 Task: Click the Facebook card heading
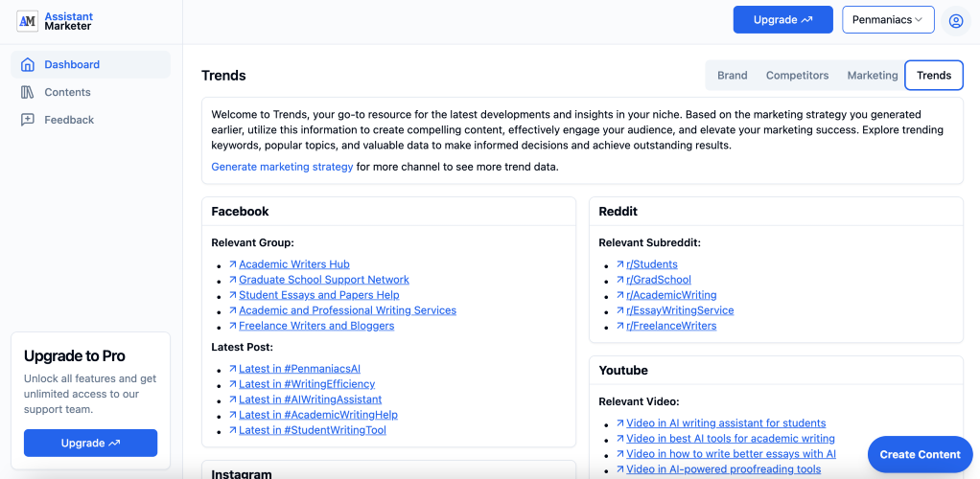point(240,211)
